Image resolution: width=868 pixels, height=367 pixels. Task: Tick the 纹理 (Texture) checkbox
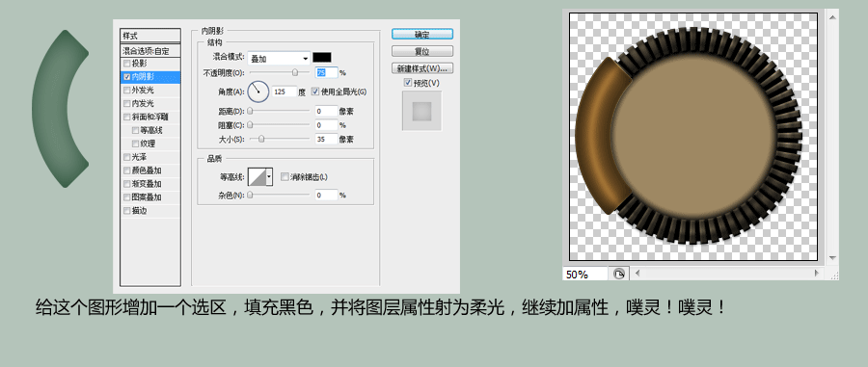(136, 144)
